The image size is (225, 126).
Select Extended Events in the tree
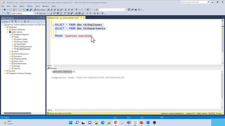tap(20, 63)
